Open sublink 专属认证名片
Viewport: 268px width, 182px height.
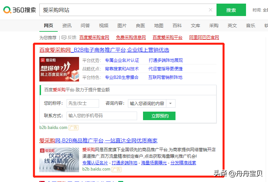[x=95, y=163]
